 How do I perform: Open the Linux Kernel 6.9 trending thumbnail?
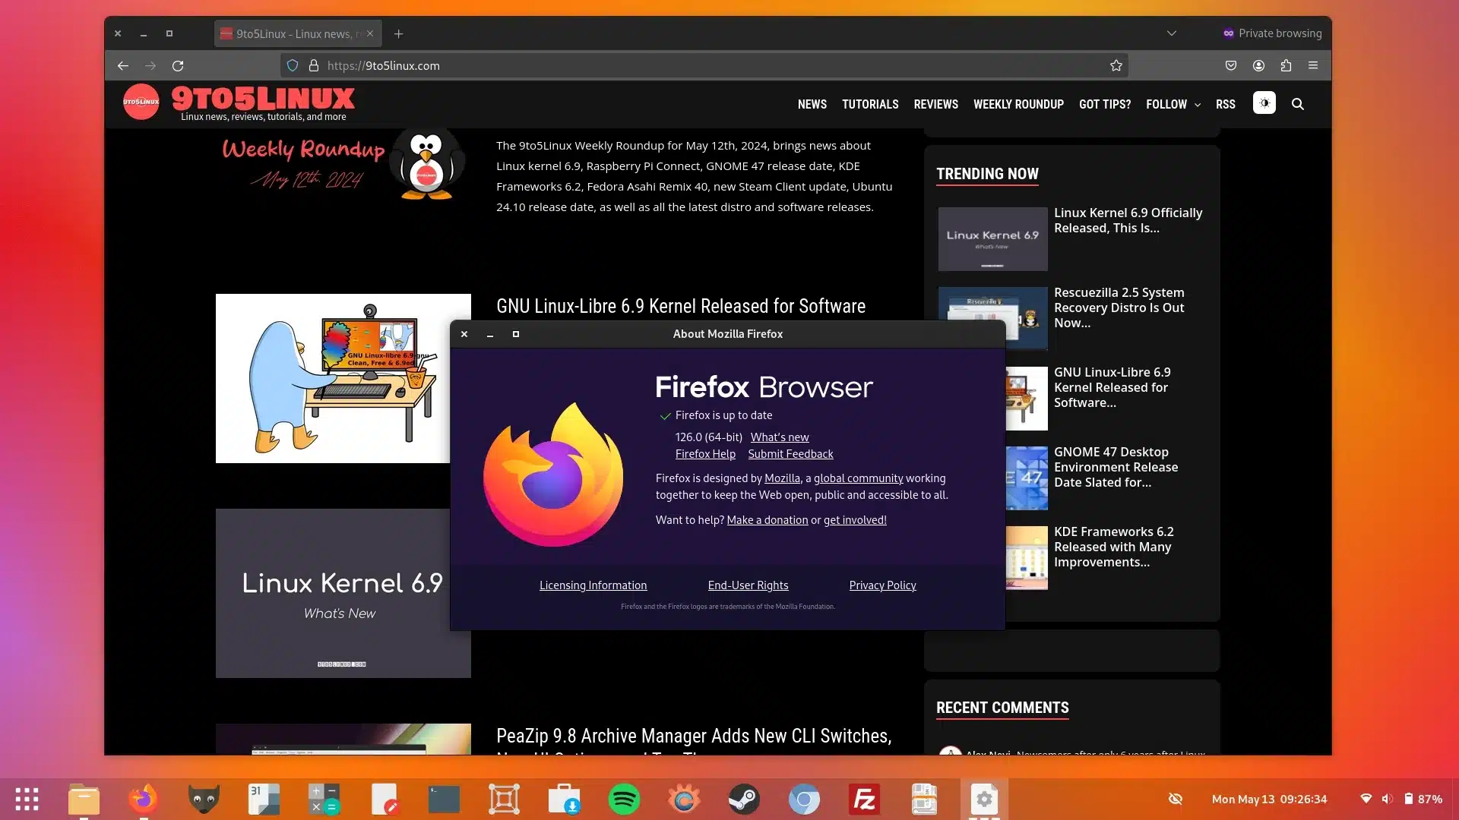(992, 239)
